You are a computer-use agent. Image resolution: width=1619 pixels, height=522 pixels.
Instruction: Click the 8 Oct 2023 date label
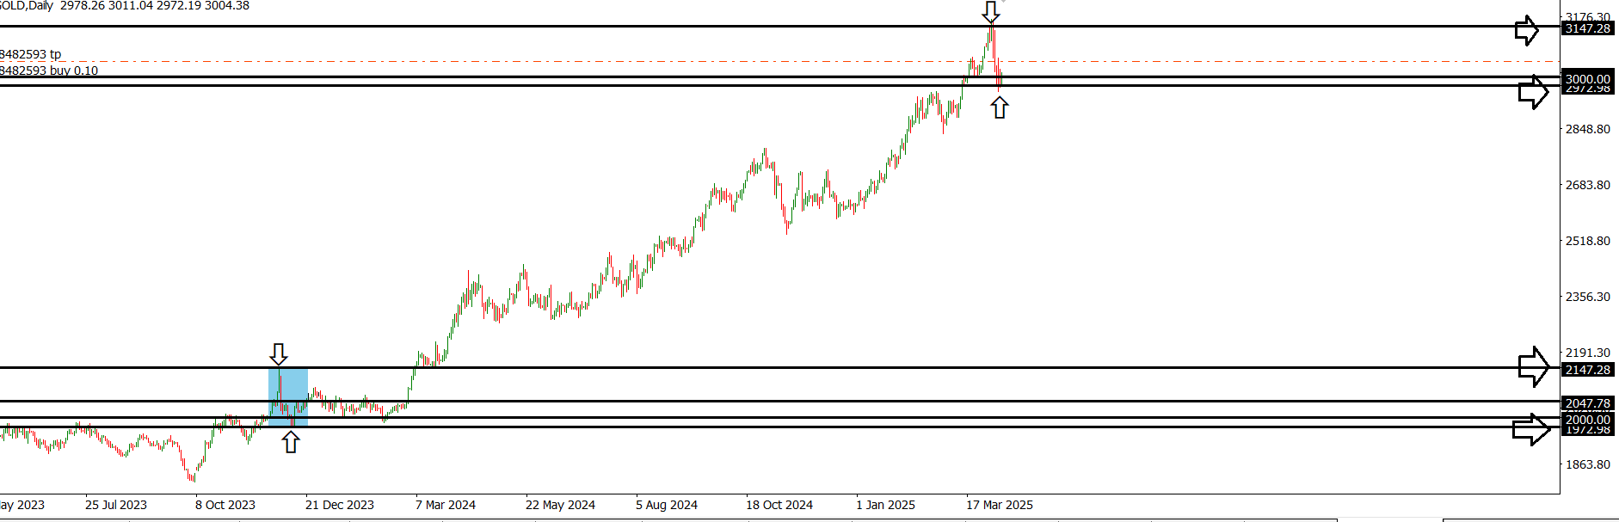pos(225,505)
